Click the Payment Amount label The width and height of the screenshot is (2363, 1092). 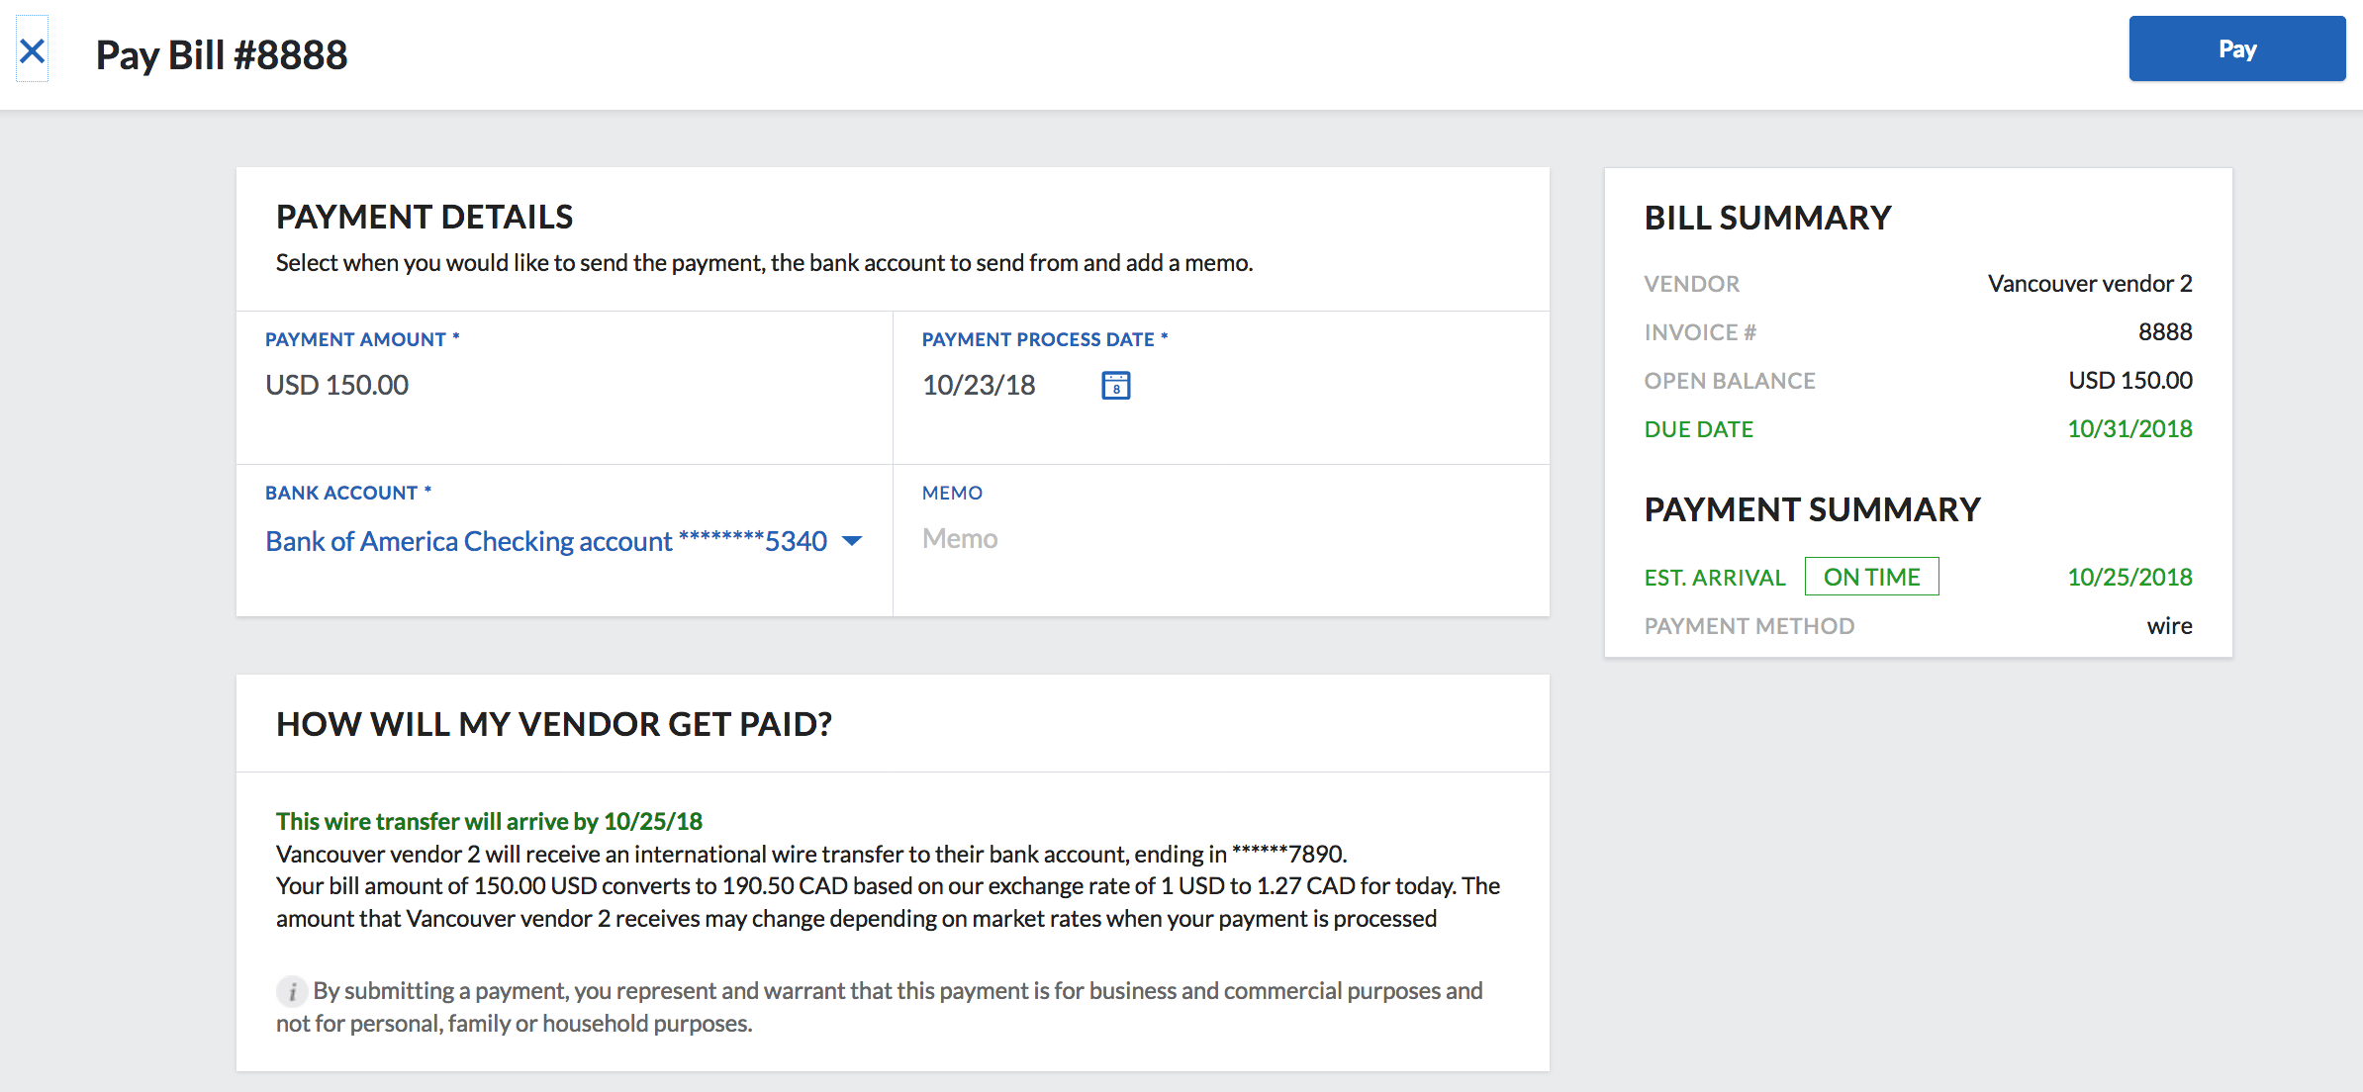click(x=355, y=339)
